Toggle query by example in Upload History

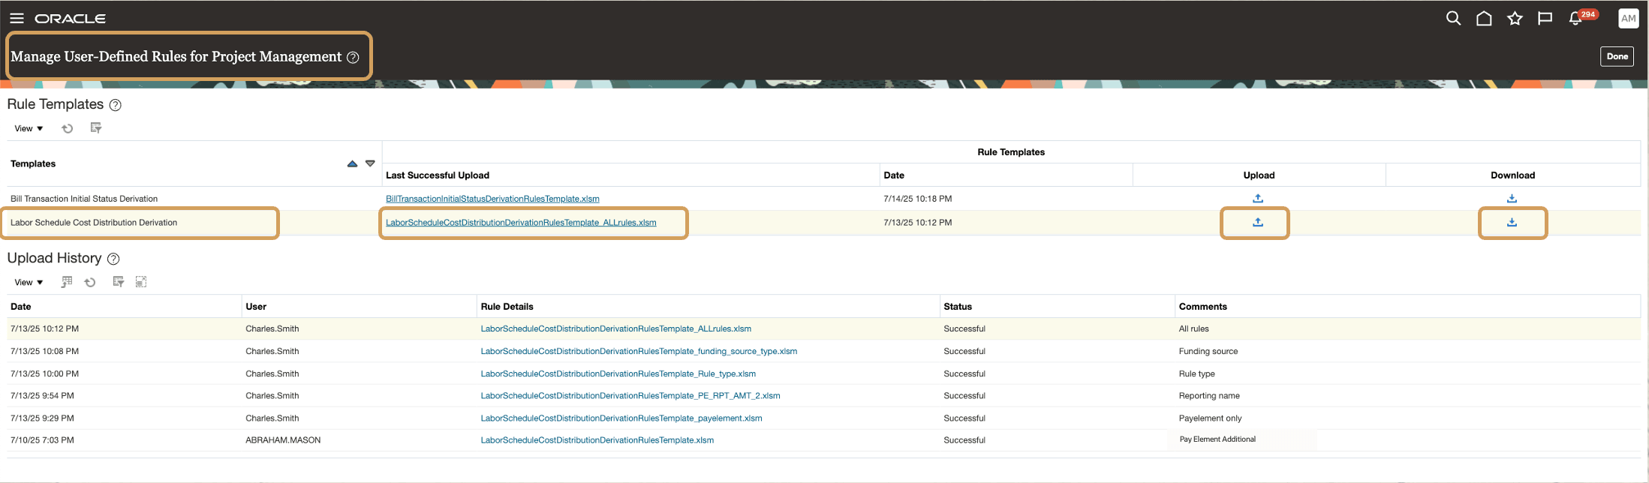pyautogui.click(x=119, y=282)
